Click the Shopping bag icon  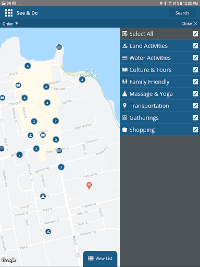pos(124,130)
